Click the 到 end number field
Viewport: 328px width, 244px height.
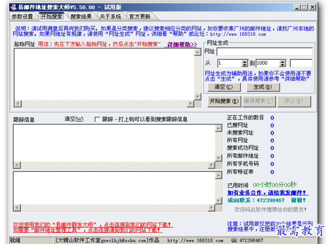coord(268,63)
